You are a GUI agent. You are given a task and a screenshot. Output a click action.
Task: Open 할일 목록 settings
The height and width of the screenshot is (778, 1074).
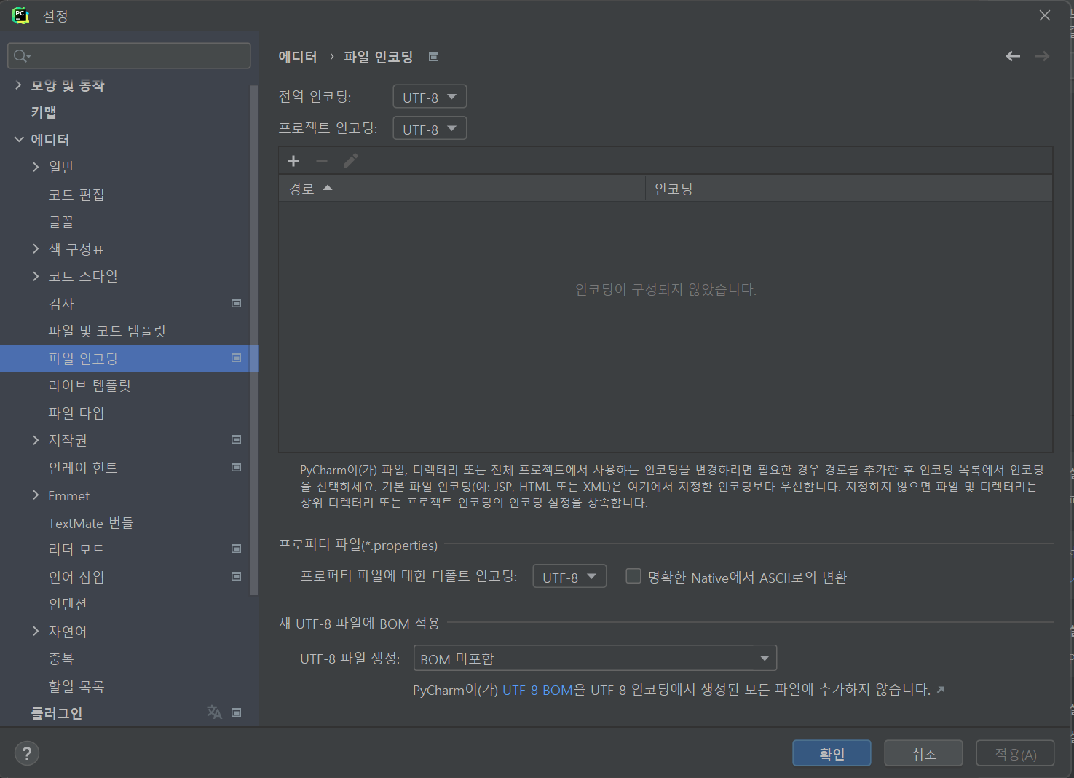pyautogui.click(x=76, y=686)
